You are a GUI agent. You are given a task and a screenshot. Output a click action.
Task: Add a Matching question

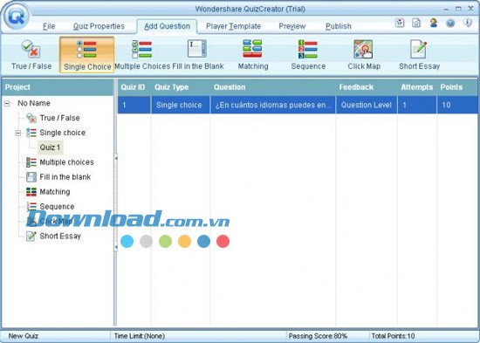click(x=253, y=55)
